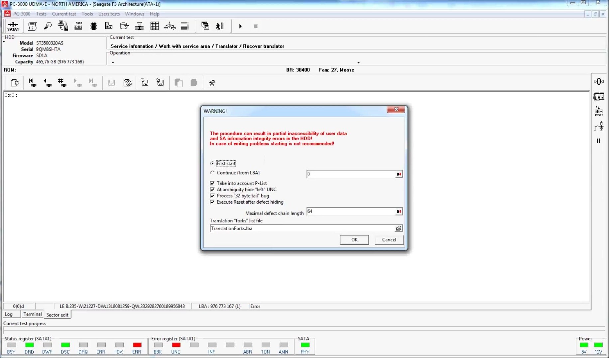Click the grid table icon in toolbar
The image size is (609, 358).
(x=155, y=26)
